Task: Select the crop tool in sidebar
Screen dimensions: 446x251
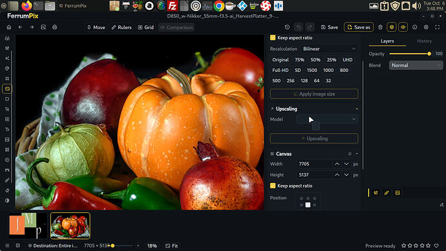Action: point(7,78)
